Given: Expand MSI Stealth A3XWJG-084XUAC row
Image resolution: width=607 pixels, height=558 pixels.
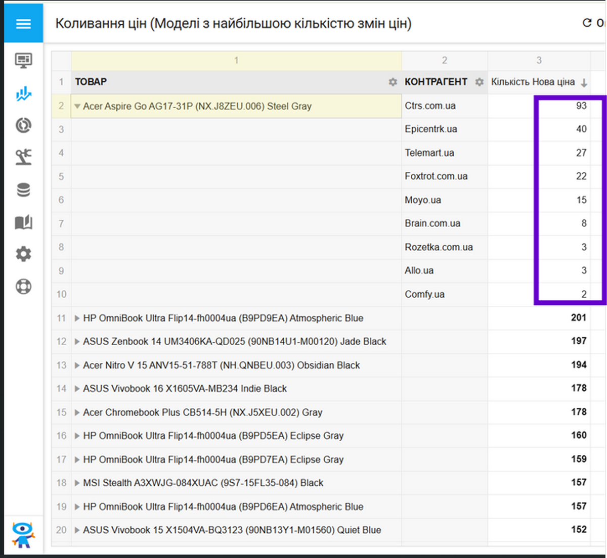Looking at the screenshot, I should (x=77, y=483).
